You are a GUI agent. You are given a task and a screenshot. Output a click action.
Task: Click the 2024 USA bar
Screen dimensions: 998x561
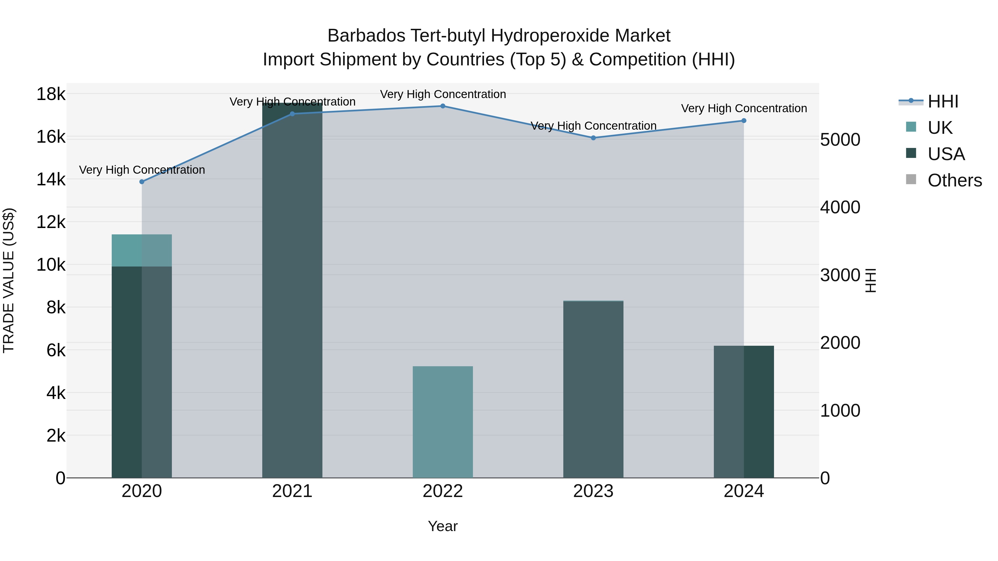[744, 412]
